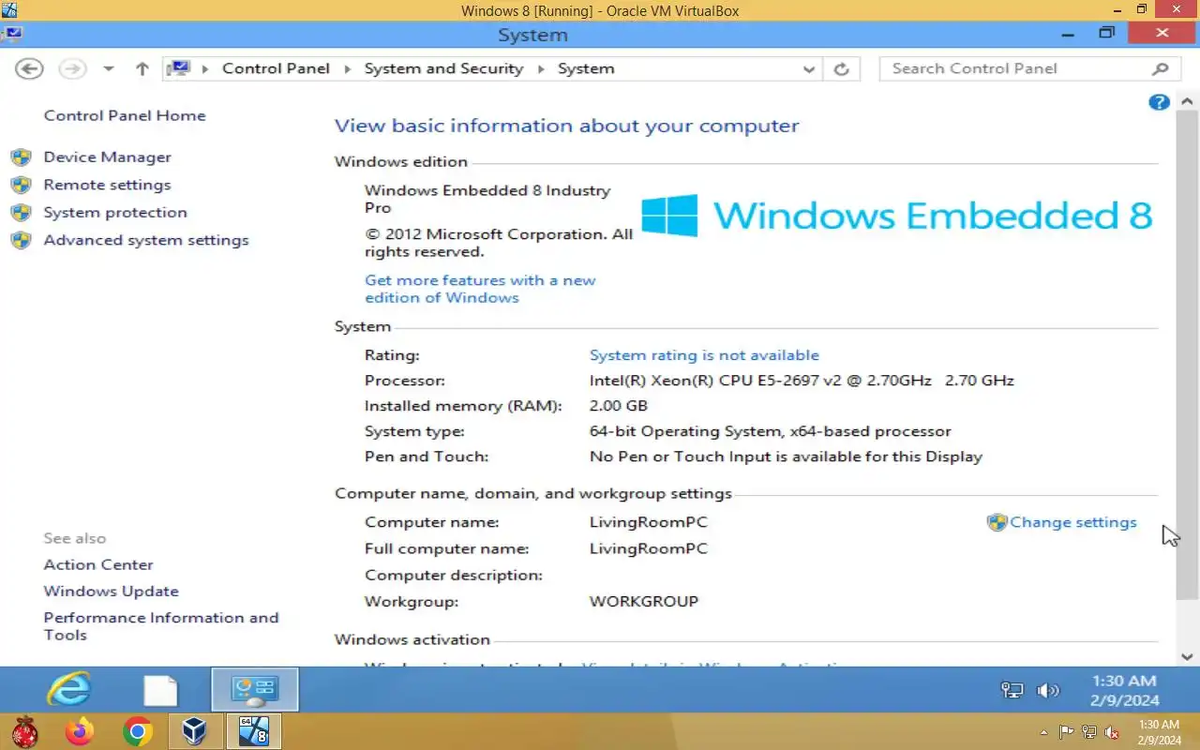Open Firefox from host taskbar
The width and height of the screenshot is (1200, 750).
point(80,731)
